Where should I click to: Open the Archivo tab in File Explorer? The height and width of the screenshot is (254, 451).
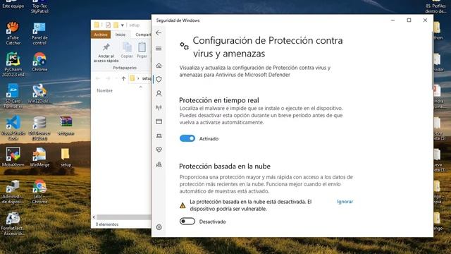101,35
